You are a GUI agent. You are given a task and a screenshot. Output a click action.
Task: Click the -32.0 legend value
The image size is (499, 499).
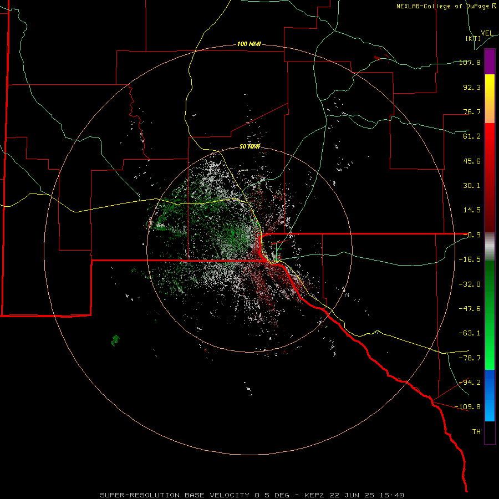(470, 284)
